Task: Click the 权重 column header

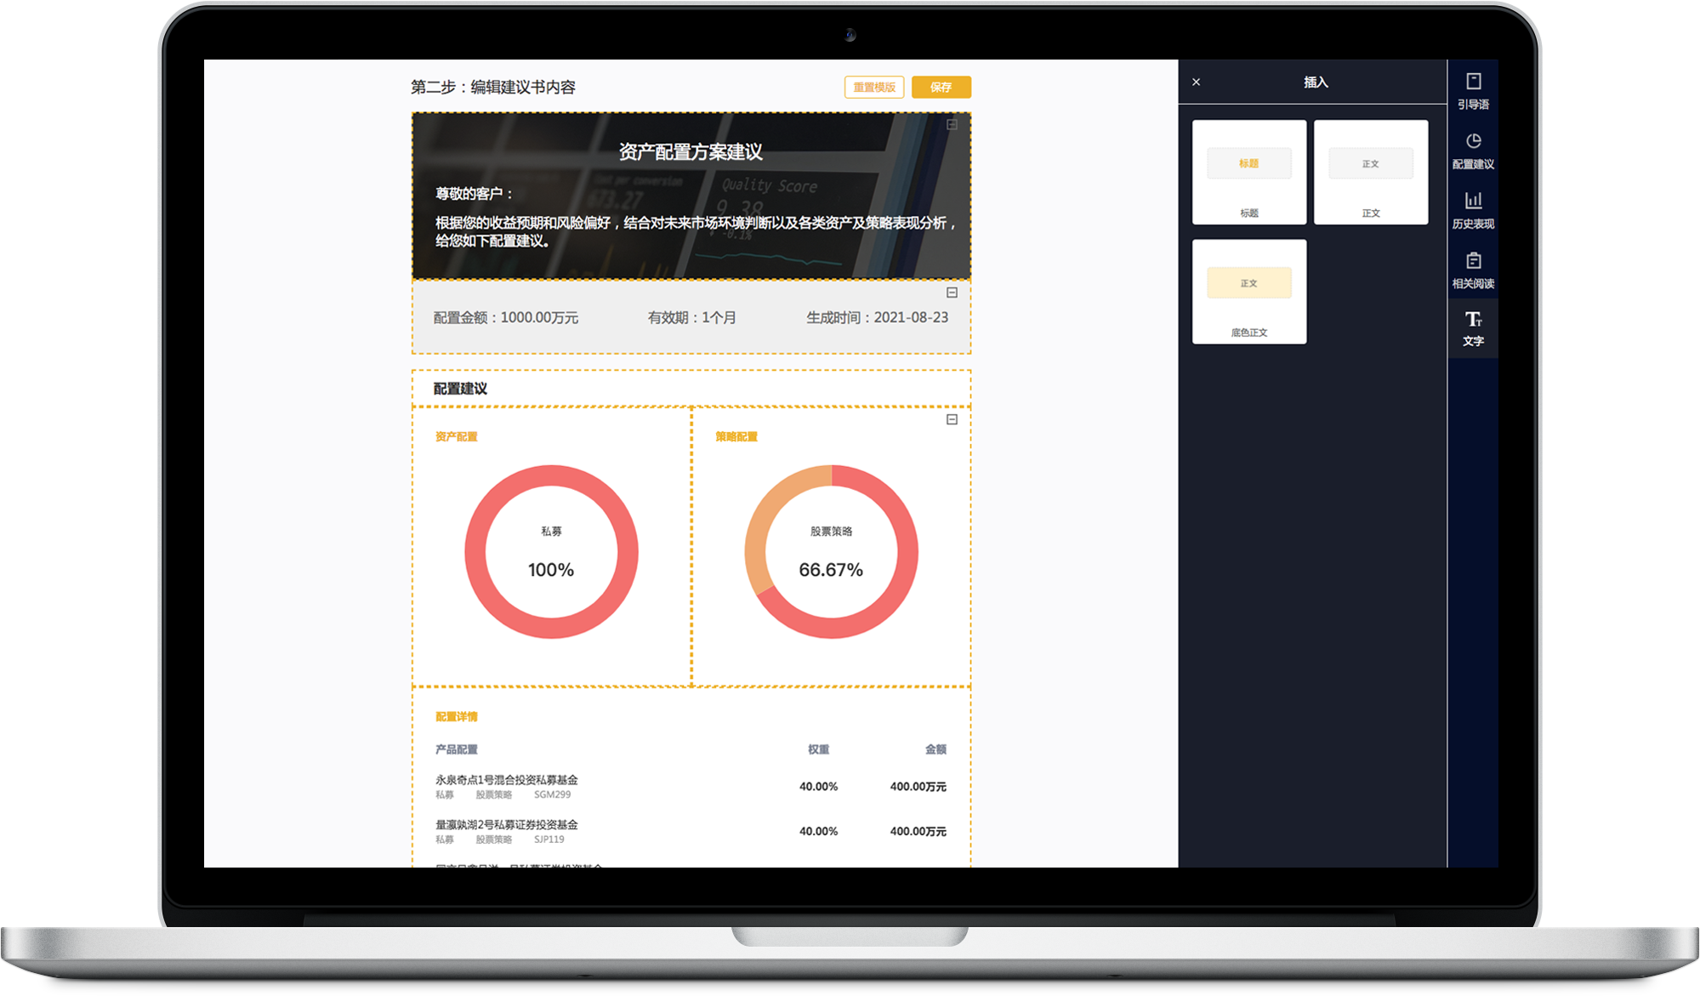Action: pos(818,749)
